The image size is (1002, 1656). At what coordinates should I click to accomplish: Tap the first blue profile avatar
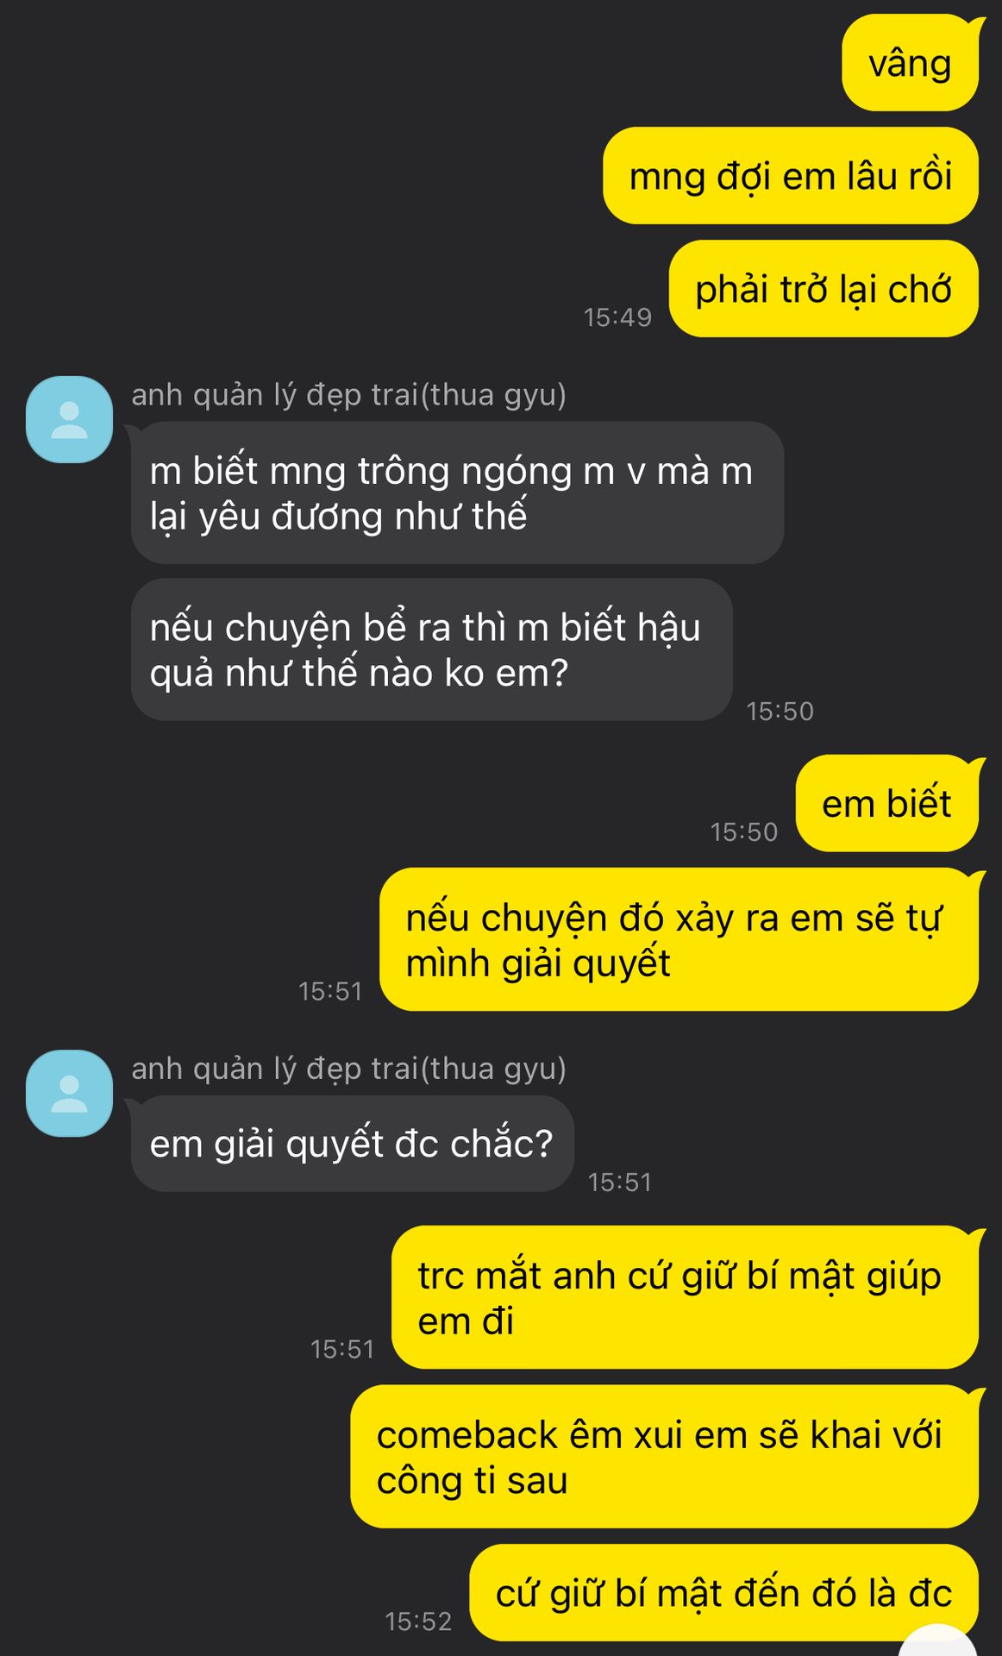70,419
